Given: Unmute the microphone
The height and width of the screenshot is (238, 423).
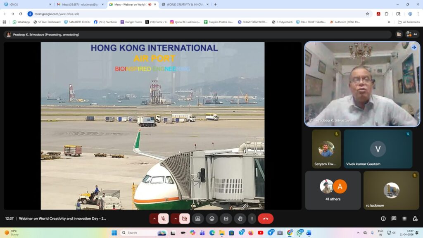Looking at the screenshot, I should tap(164, 219).
